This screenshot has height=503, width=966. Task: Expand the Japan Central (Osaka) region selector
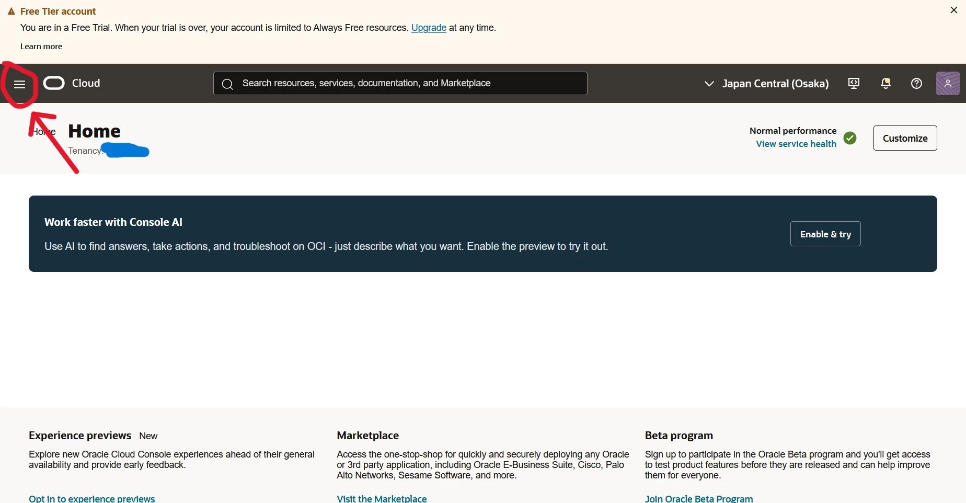click(766, 84)
